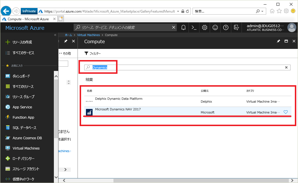298x183 pixels.
Task: Close the Compute blade
Action: point(294,41)
